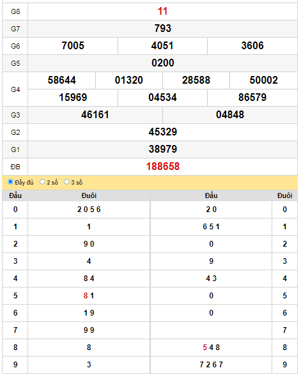This screenshot has width=301, height=375.
Task: Click the G2 number 45329
Action: (x=163, y=132)
